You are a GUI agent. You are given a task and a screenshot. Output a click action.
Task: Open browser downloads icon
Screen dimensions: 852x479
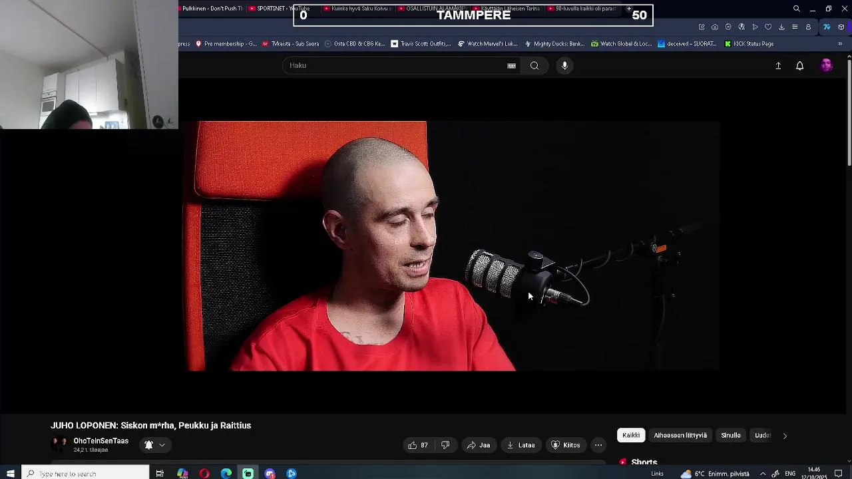(781, 27)
